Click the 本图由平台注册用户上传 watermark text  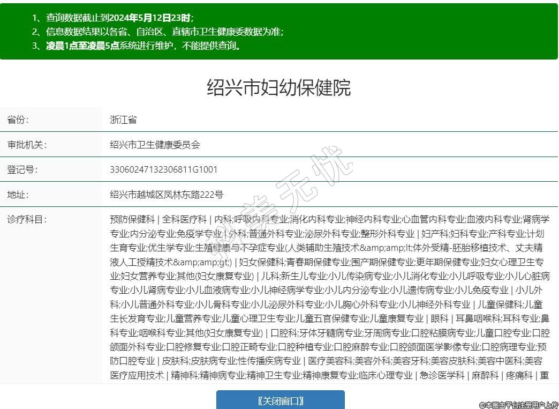(x=518, y=405)
